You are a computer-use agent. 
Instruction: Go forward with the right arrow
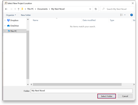11,9
